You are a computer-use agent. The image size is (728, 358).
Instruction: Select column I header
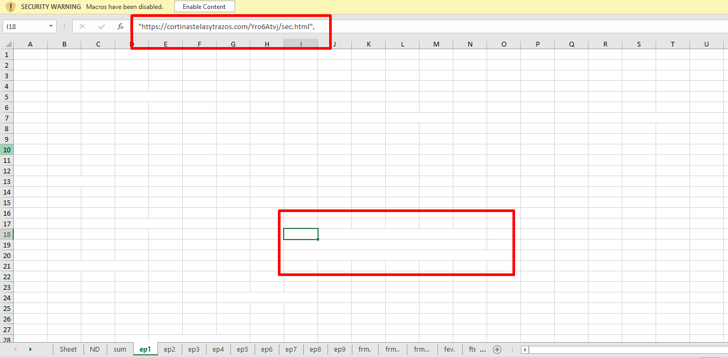(x=301, y=44)
